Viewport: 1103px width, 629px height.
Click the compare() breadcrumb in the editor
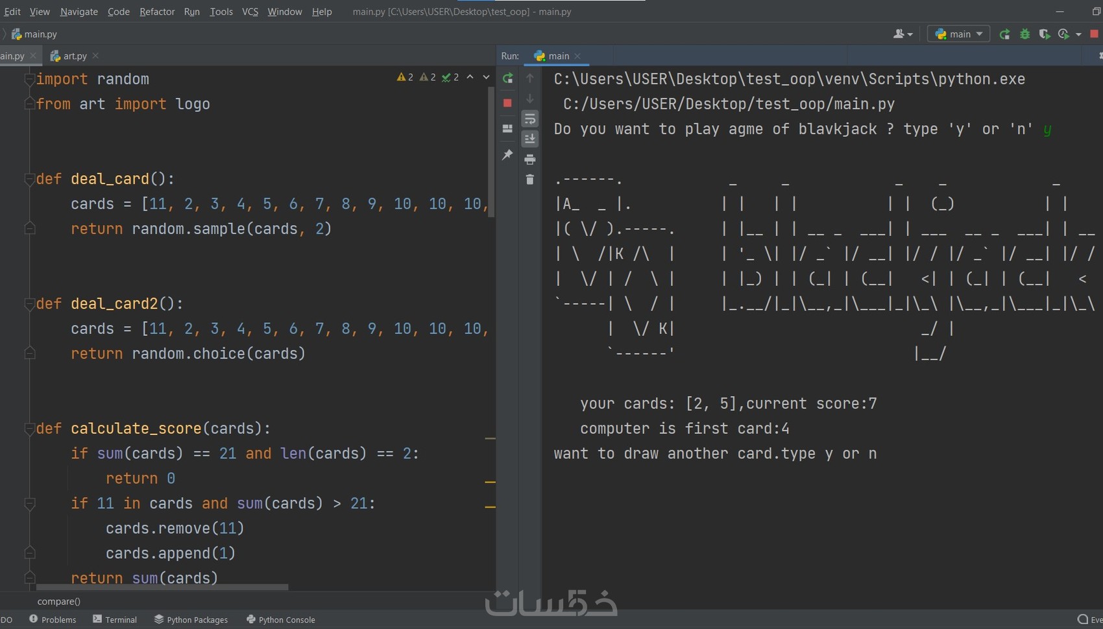[59, 601]
